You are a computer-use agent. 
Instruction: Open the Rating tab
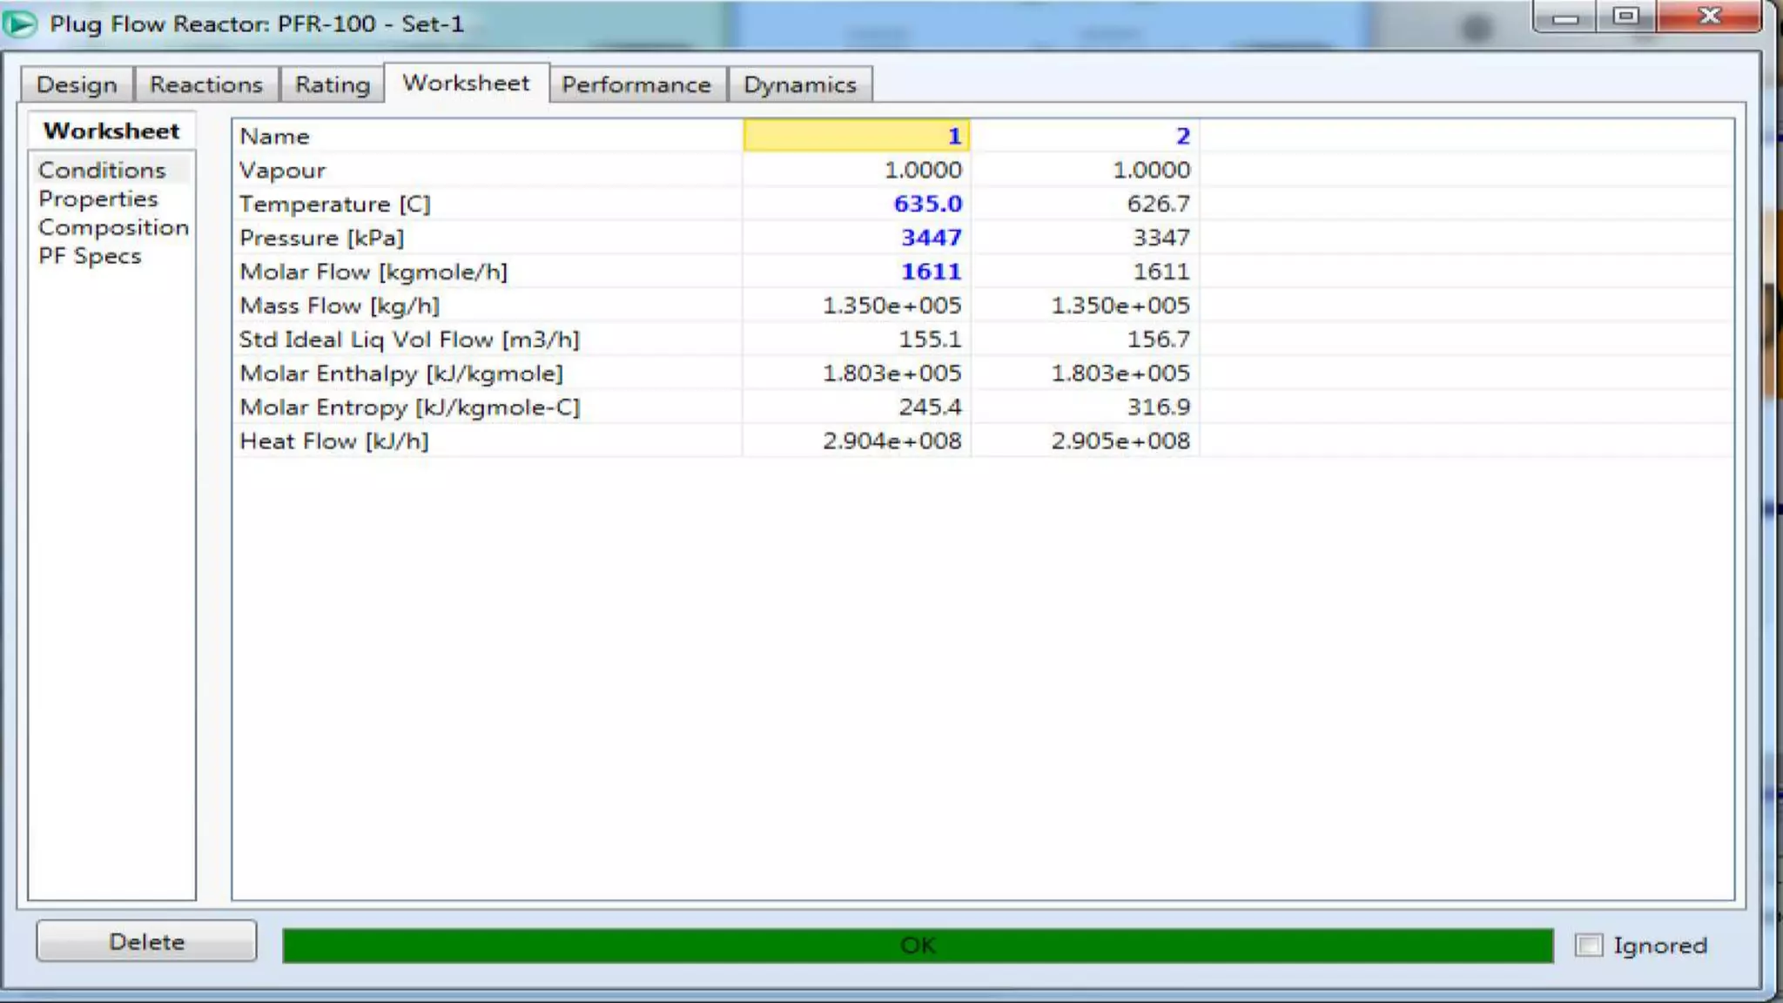332,84
